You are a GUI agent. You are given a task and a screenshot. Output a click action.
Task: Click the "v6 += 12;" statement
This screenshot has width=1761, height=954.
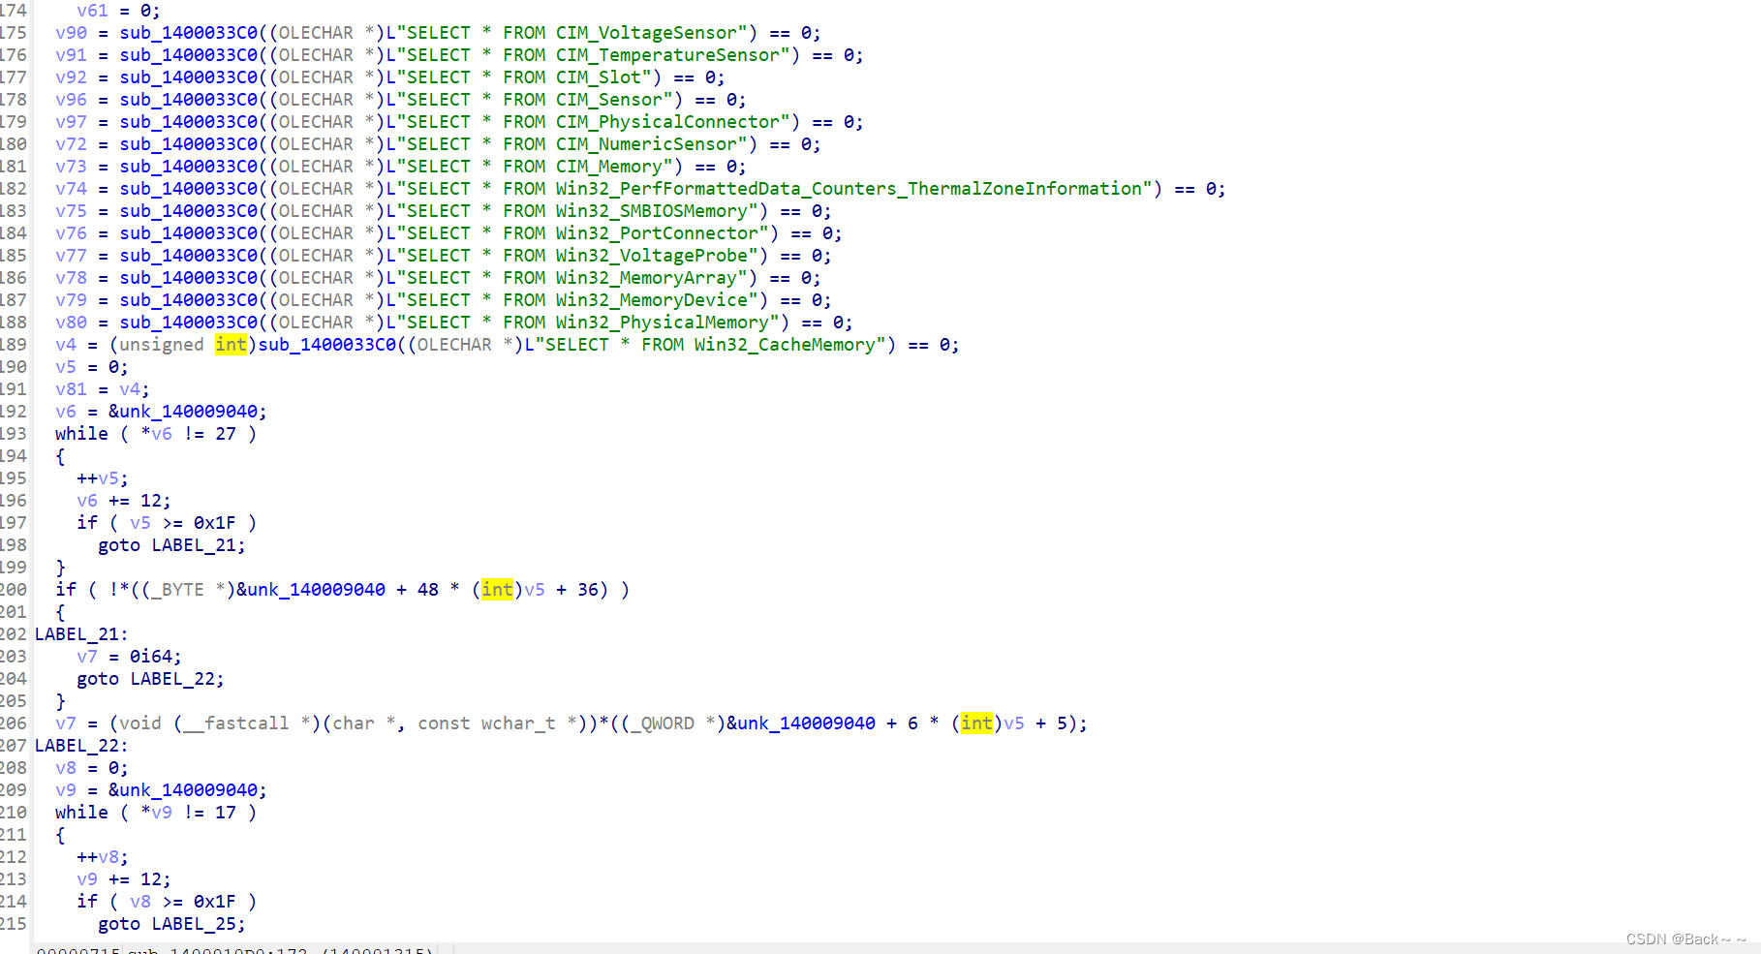pos(124,501)
